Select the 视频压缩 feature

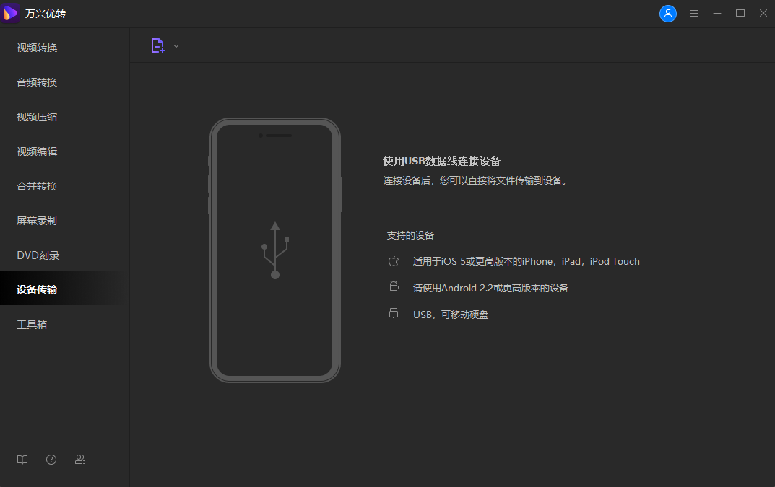pyautogui.click(x=36, y=116)
